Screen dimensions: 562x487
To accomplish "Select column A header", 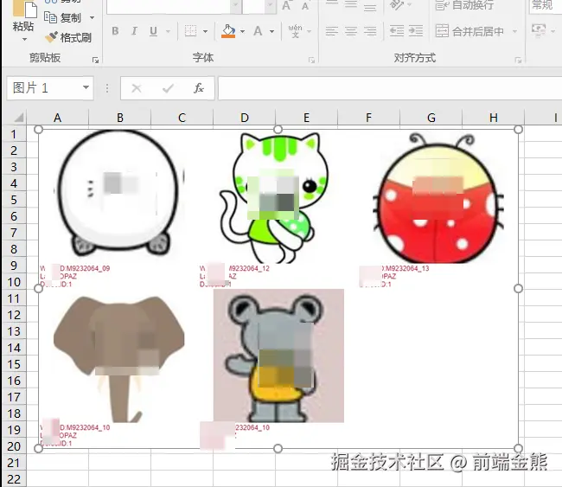I will 57,118.
